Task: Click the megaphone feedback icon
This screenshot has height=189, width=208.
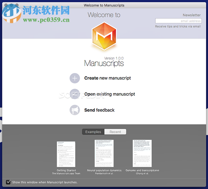Action: pyautogui.click(x=75, y=110)
